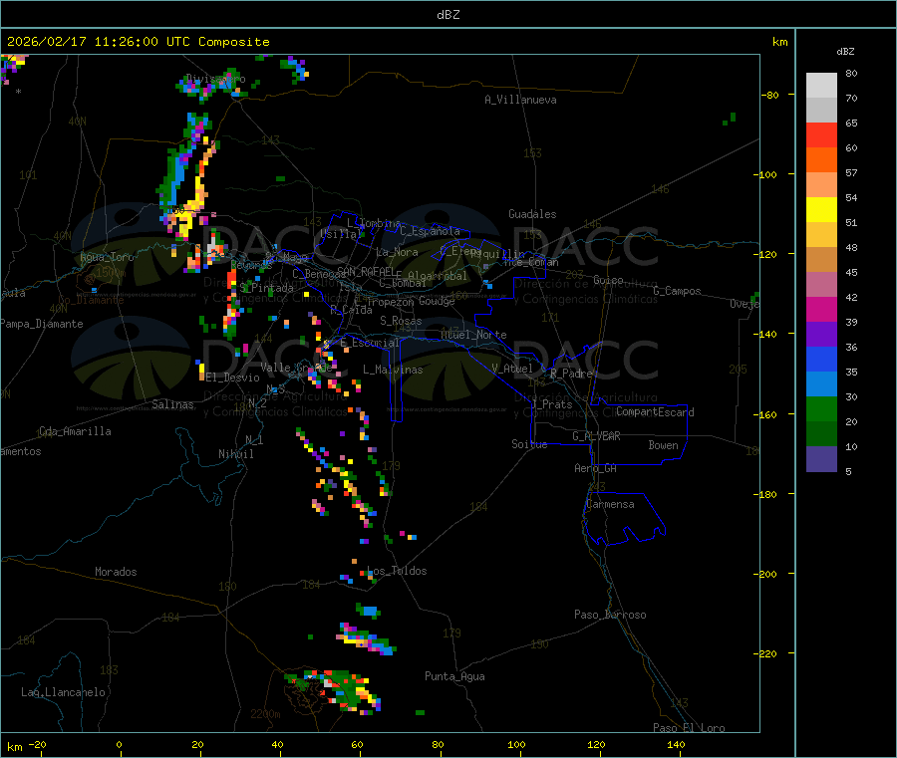Click the Nihuil map label
The width and height of the screenshot is (897, 758).
[235, 454]
